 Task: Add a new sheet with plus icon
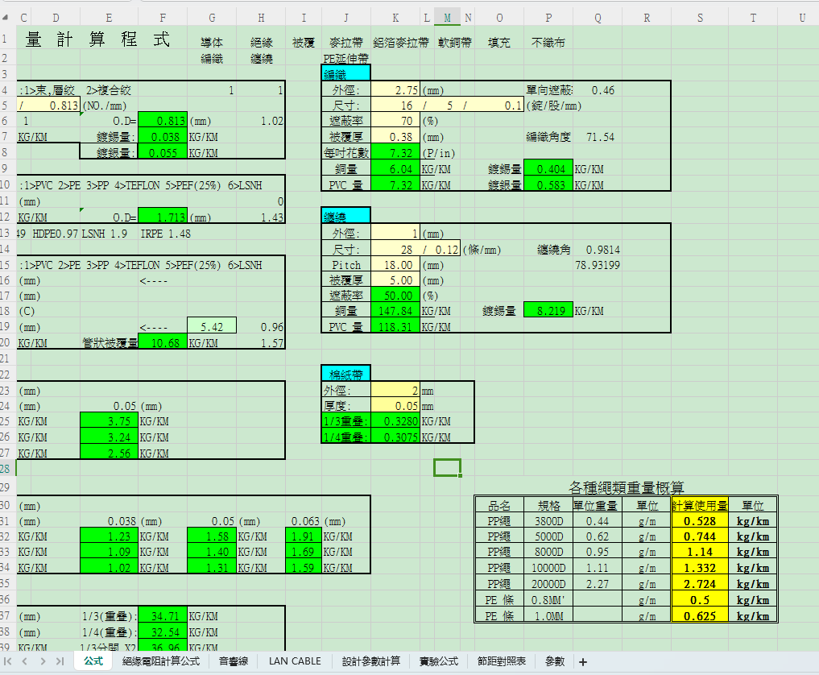[583, 662]
